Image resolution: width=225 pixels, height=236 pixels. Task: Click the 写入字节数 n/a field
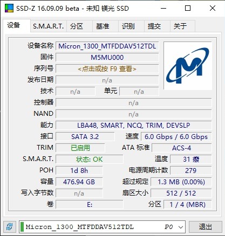(x=79, y=193)
